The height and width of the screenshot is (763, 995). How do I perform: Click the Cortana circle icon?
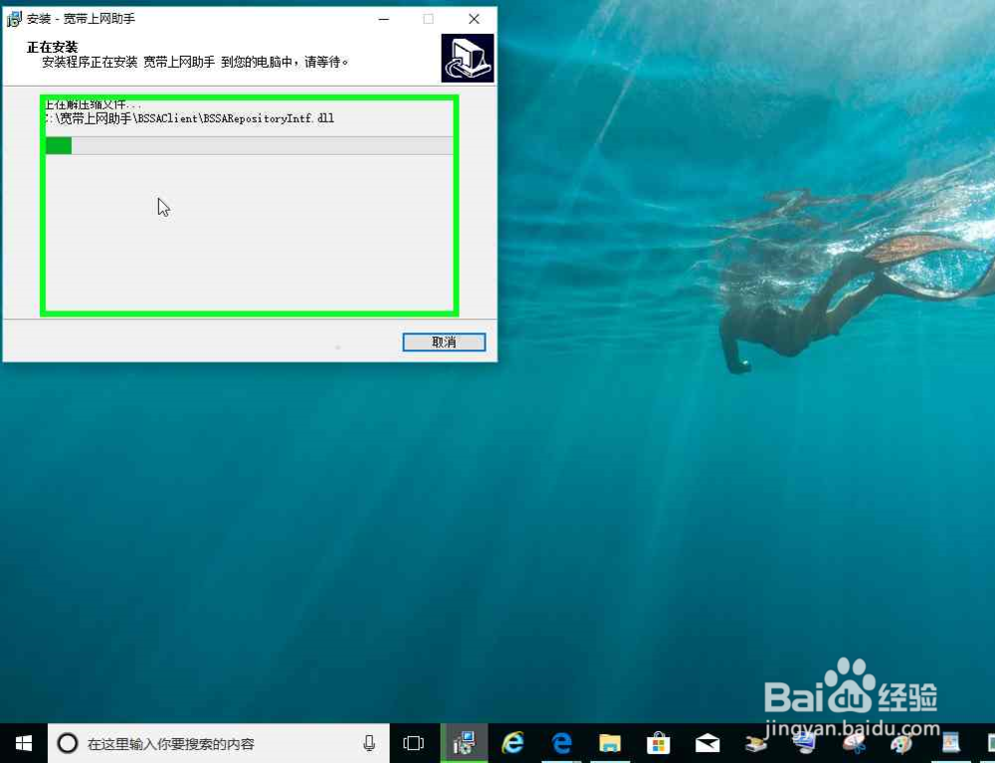point(68,743)
